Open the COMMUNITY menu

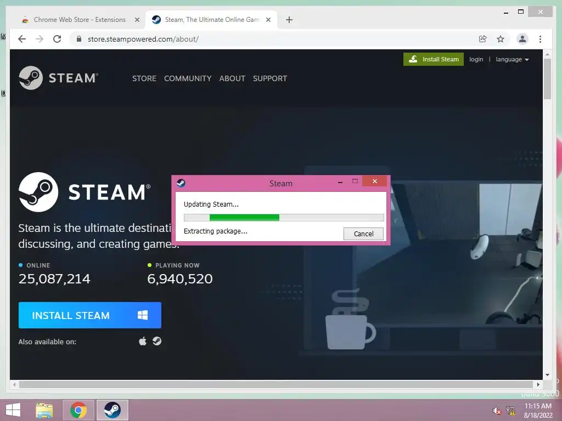(188, 78)
